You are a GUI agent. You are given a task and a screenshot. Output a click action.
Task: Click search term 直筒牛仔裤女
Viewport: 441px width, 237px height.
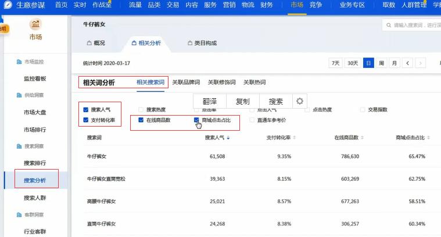101,224
